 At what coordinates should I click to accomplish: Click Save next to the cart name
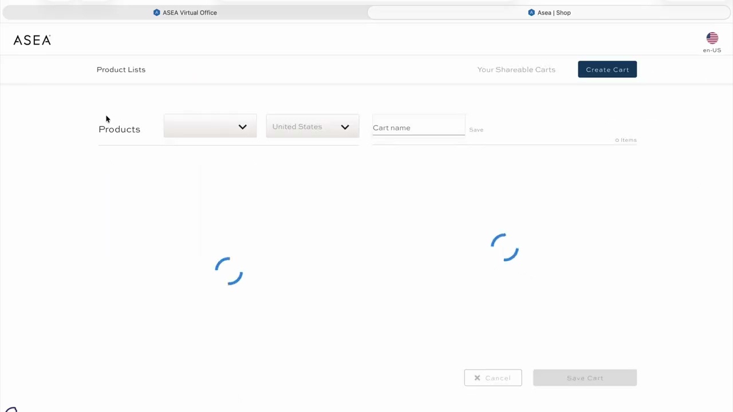pyautogui.click(x=476, y=130)
